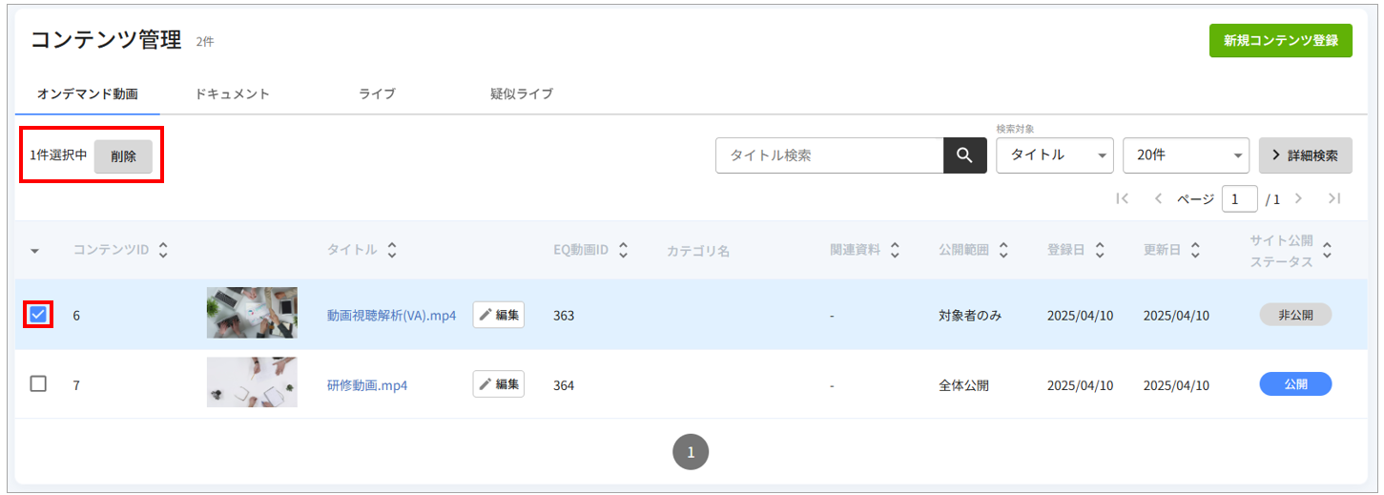Open thumbnail of 動画視聴解析(VA).mp4
This screenshot has width=1384, height=495.
click(252, 313)
